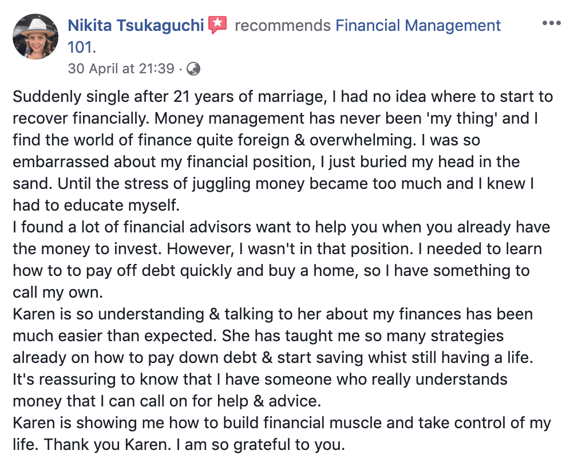Open the 30 April at 21:39 timestamp
Screen dimensions: 570x466
[x=121, y=69]
